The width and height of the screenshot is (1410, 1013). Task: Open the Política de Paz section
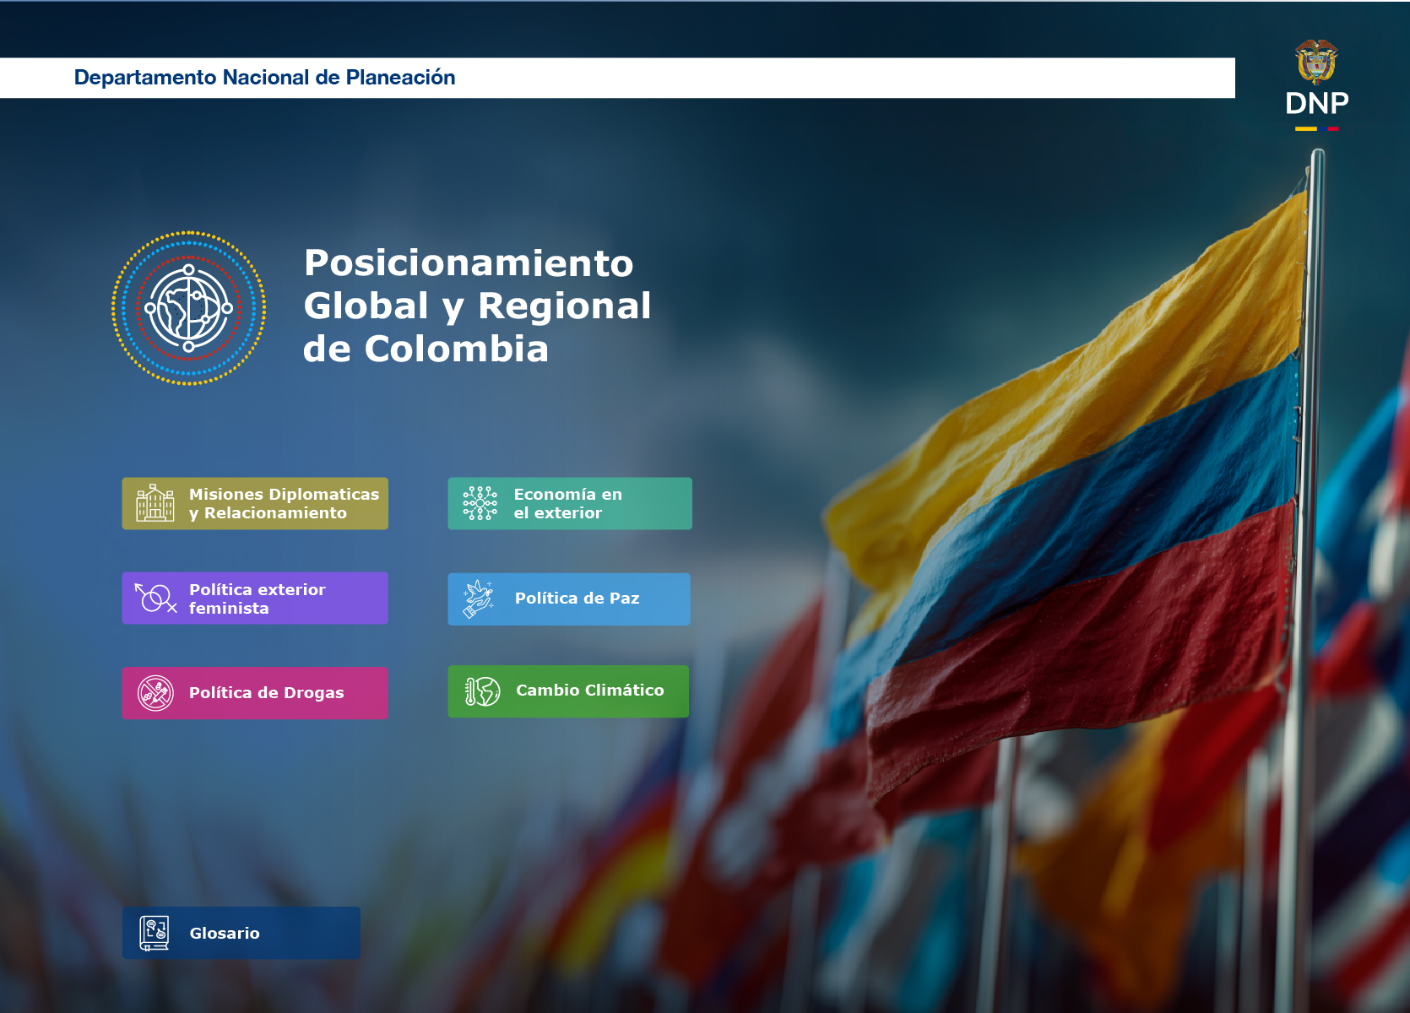(x=569, y=599)
